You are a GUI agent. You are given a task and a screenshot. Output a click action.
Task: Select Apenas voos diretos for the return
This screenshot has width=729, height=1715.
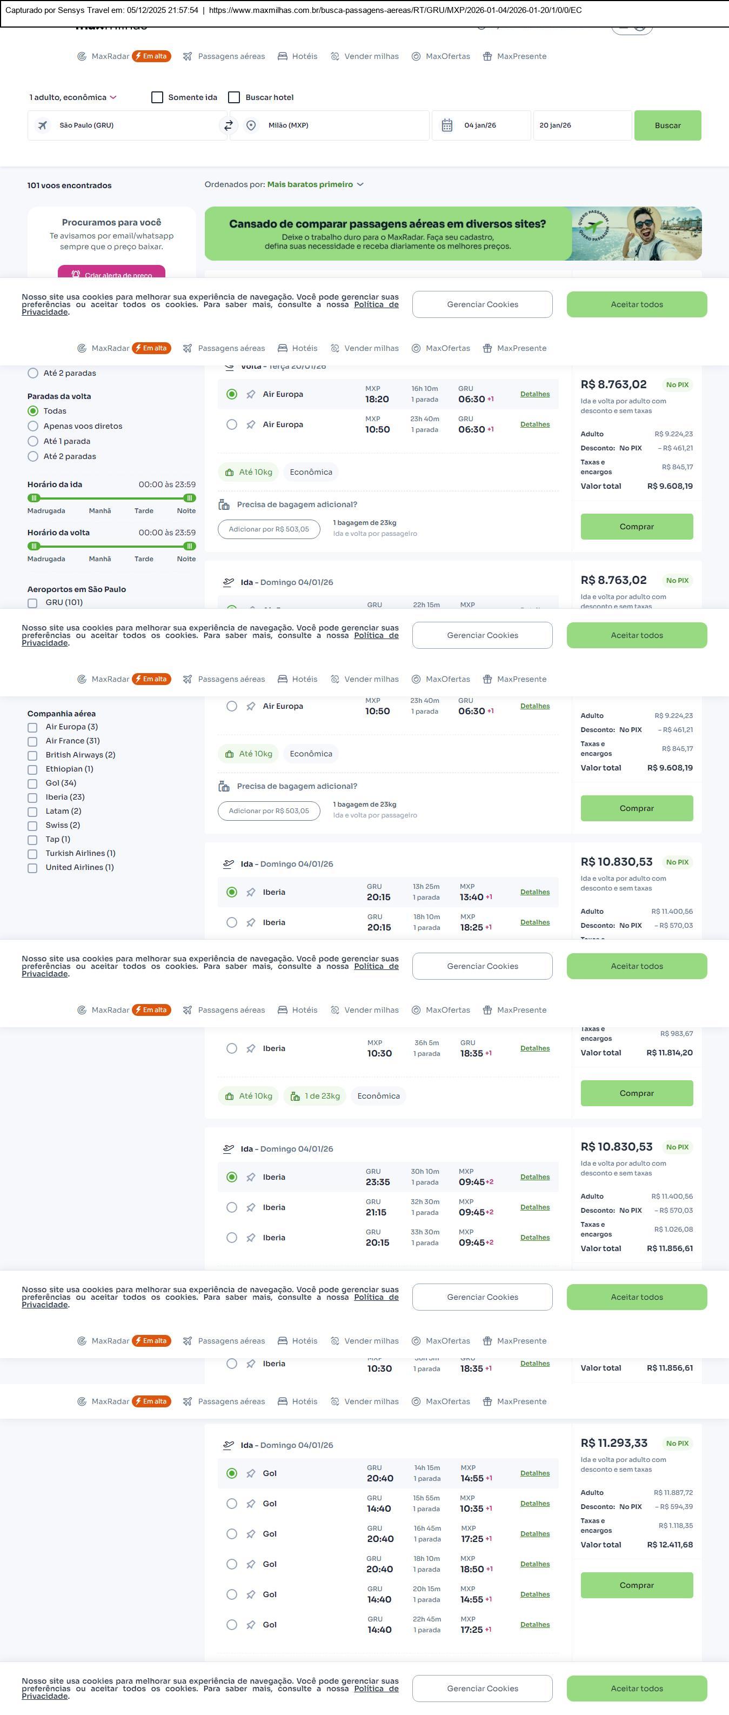32,426
